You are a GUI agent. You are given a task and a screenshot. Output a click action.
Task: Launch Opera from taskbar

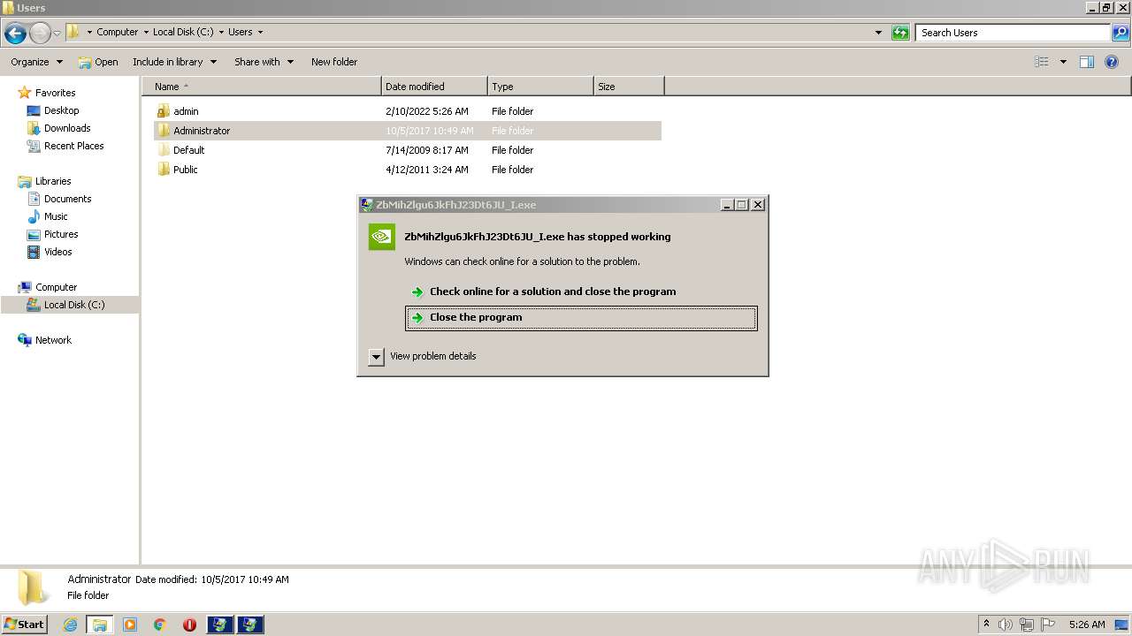tap(189, 625)
